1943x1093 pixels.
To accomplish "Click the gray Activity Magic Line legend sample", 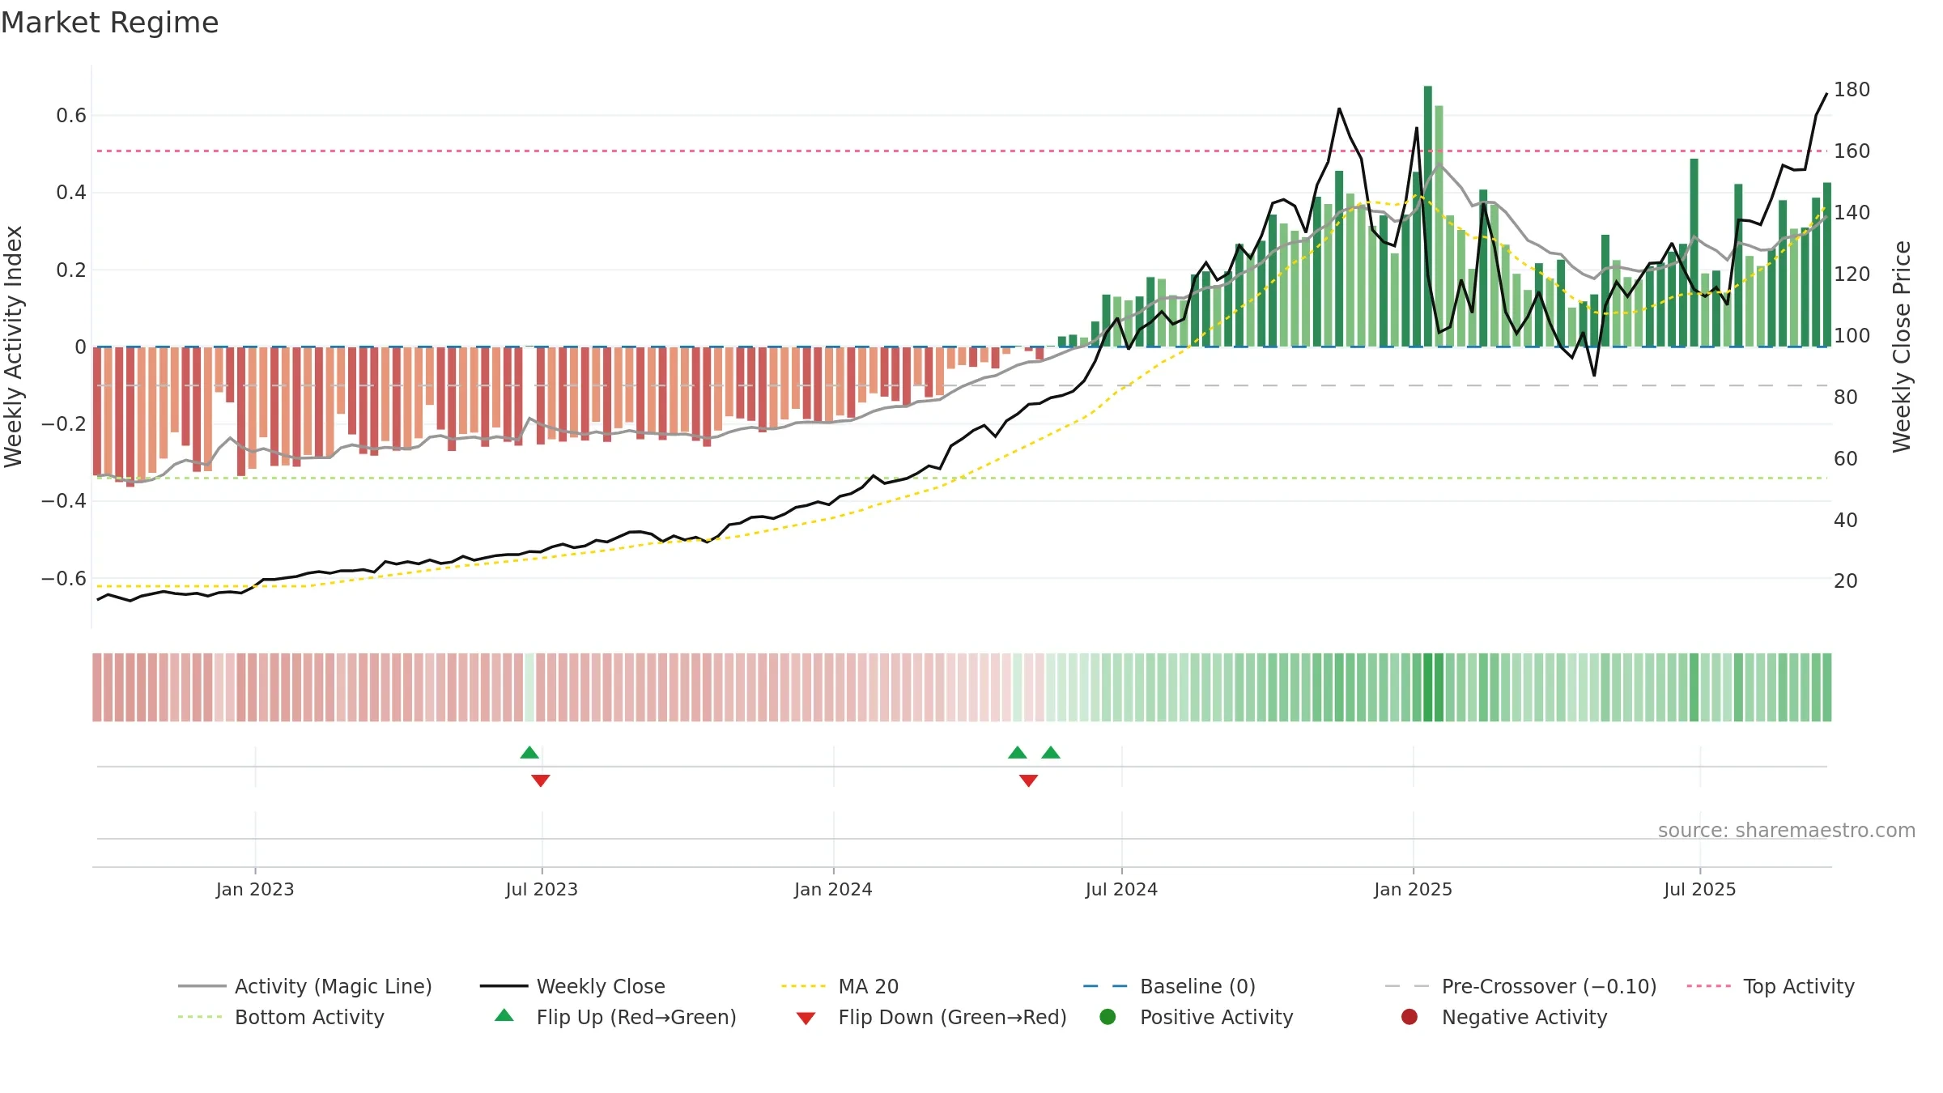I will pyautogui.click(x=202, y=986).
